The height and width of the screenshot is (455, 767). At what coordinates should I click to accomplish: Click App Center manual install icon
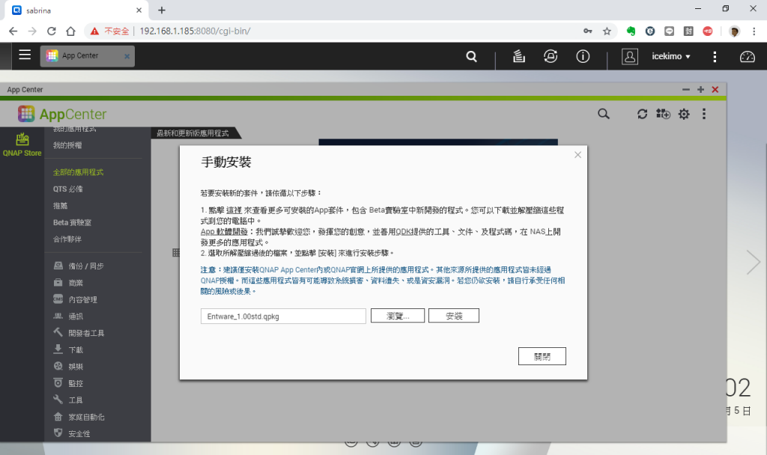pyautogui.click(x=664, y=114)
